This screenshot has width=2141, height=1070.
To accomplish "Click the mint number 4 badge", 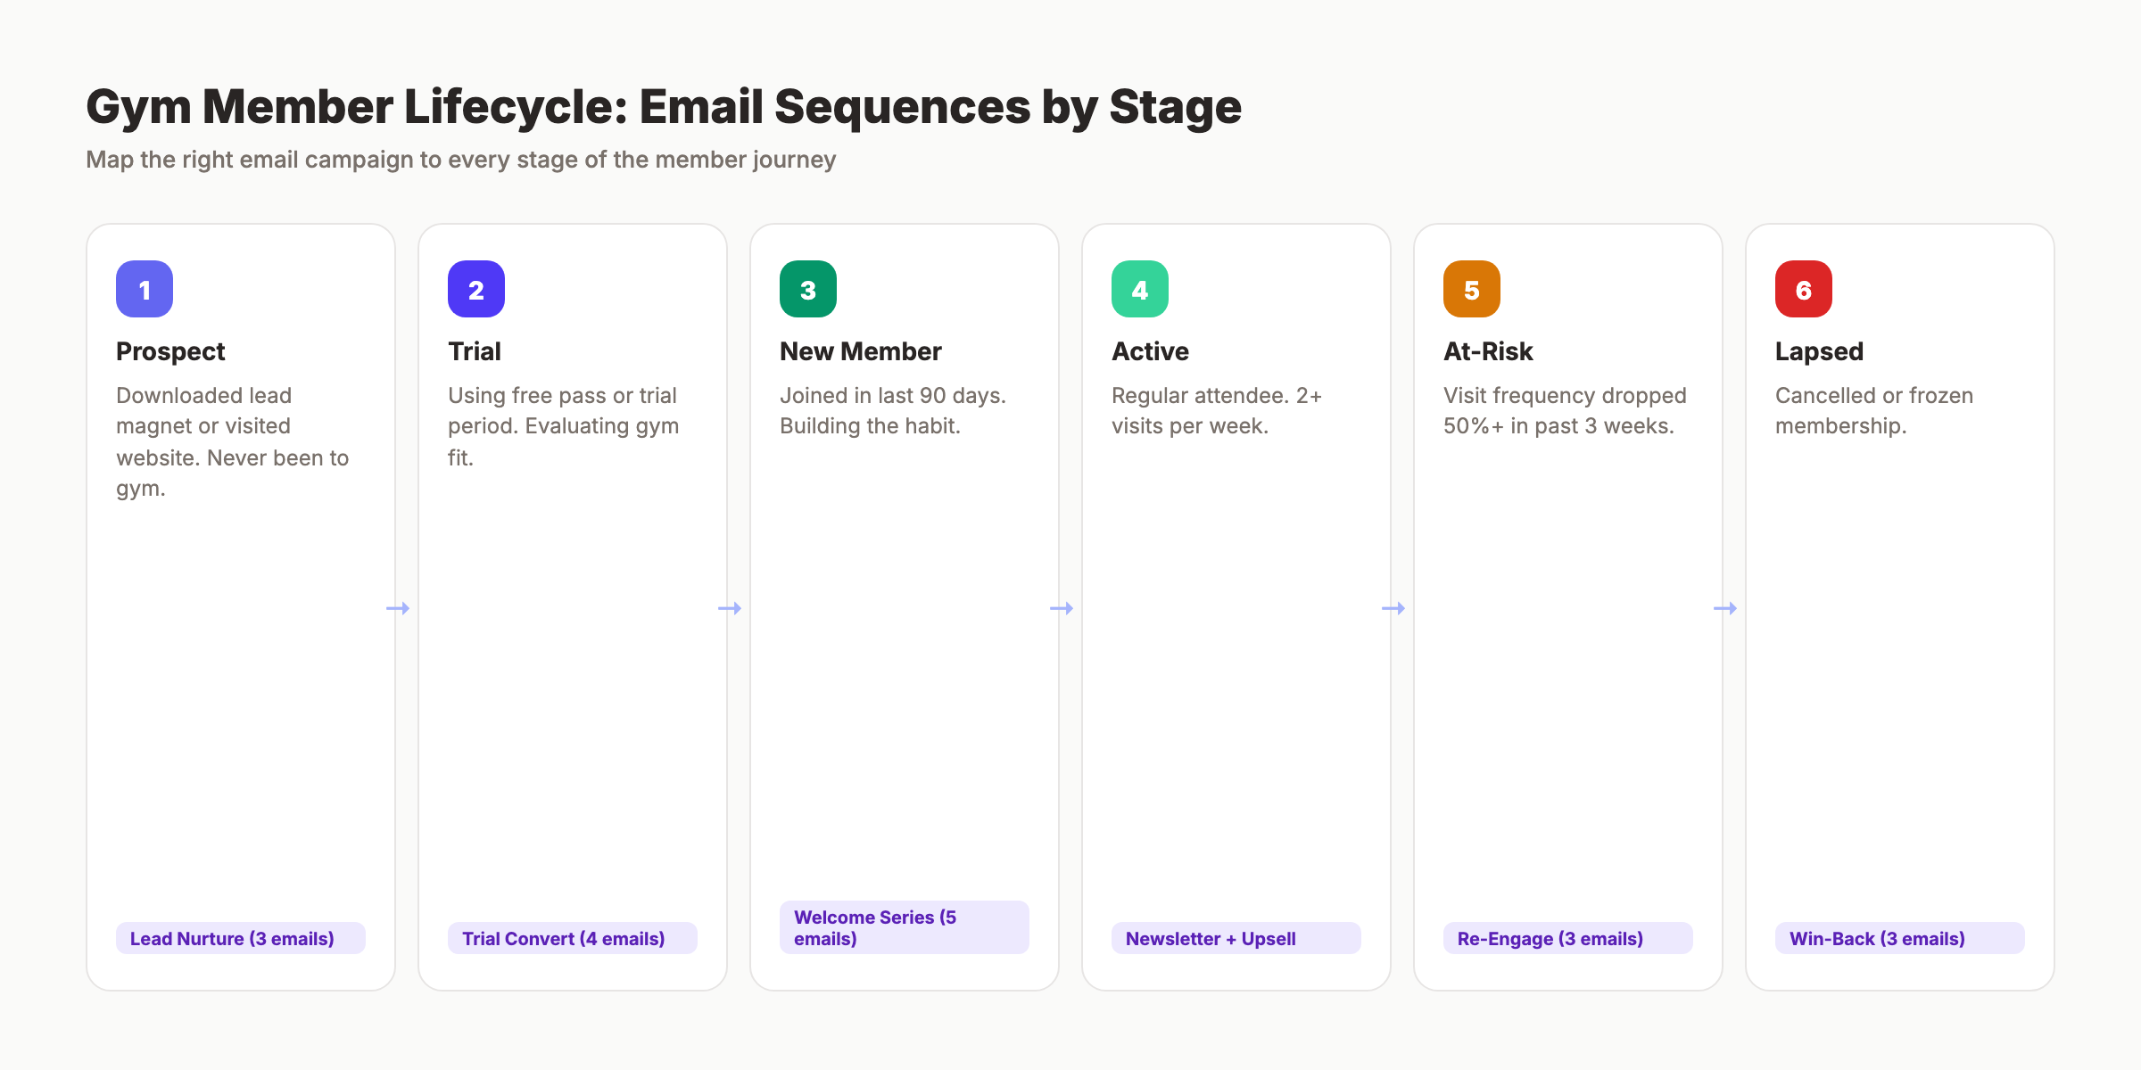I will pos(1140,289).
